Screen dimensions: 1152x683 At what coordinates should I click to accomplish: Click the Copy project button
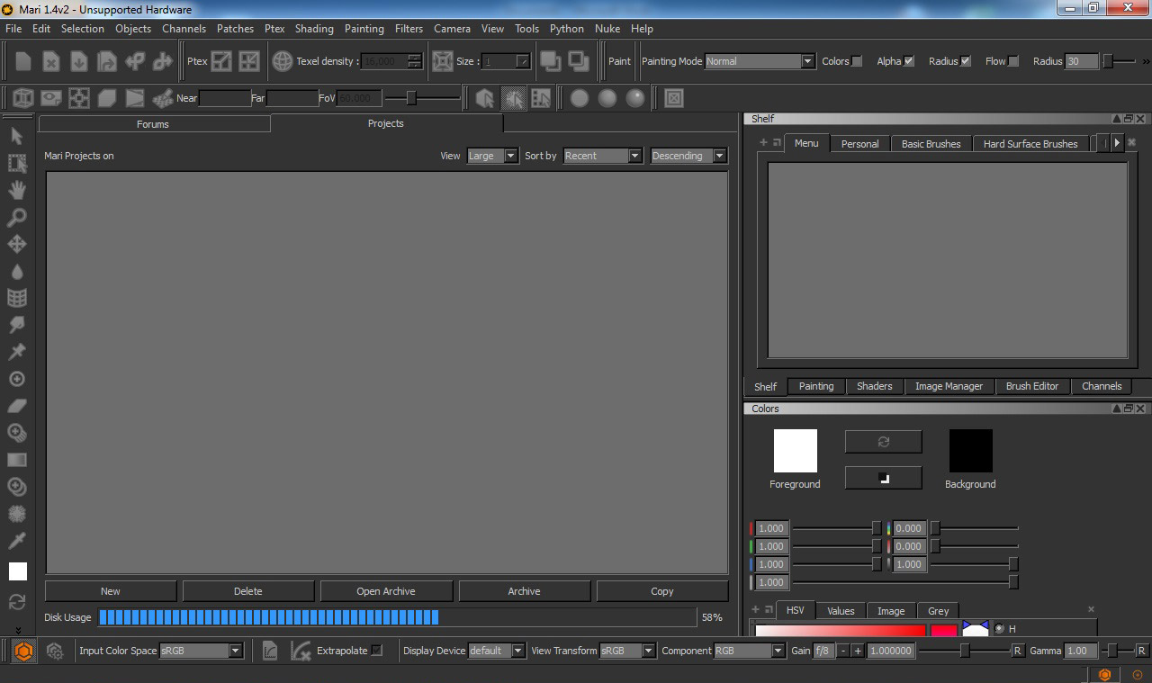tap(662, 591)
